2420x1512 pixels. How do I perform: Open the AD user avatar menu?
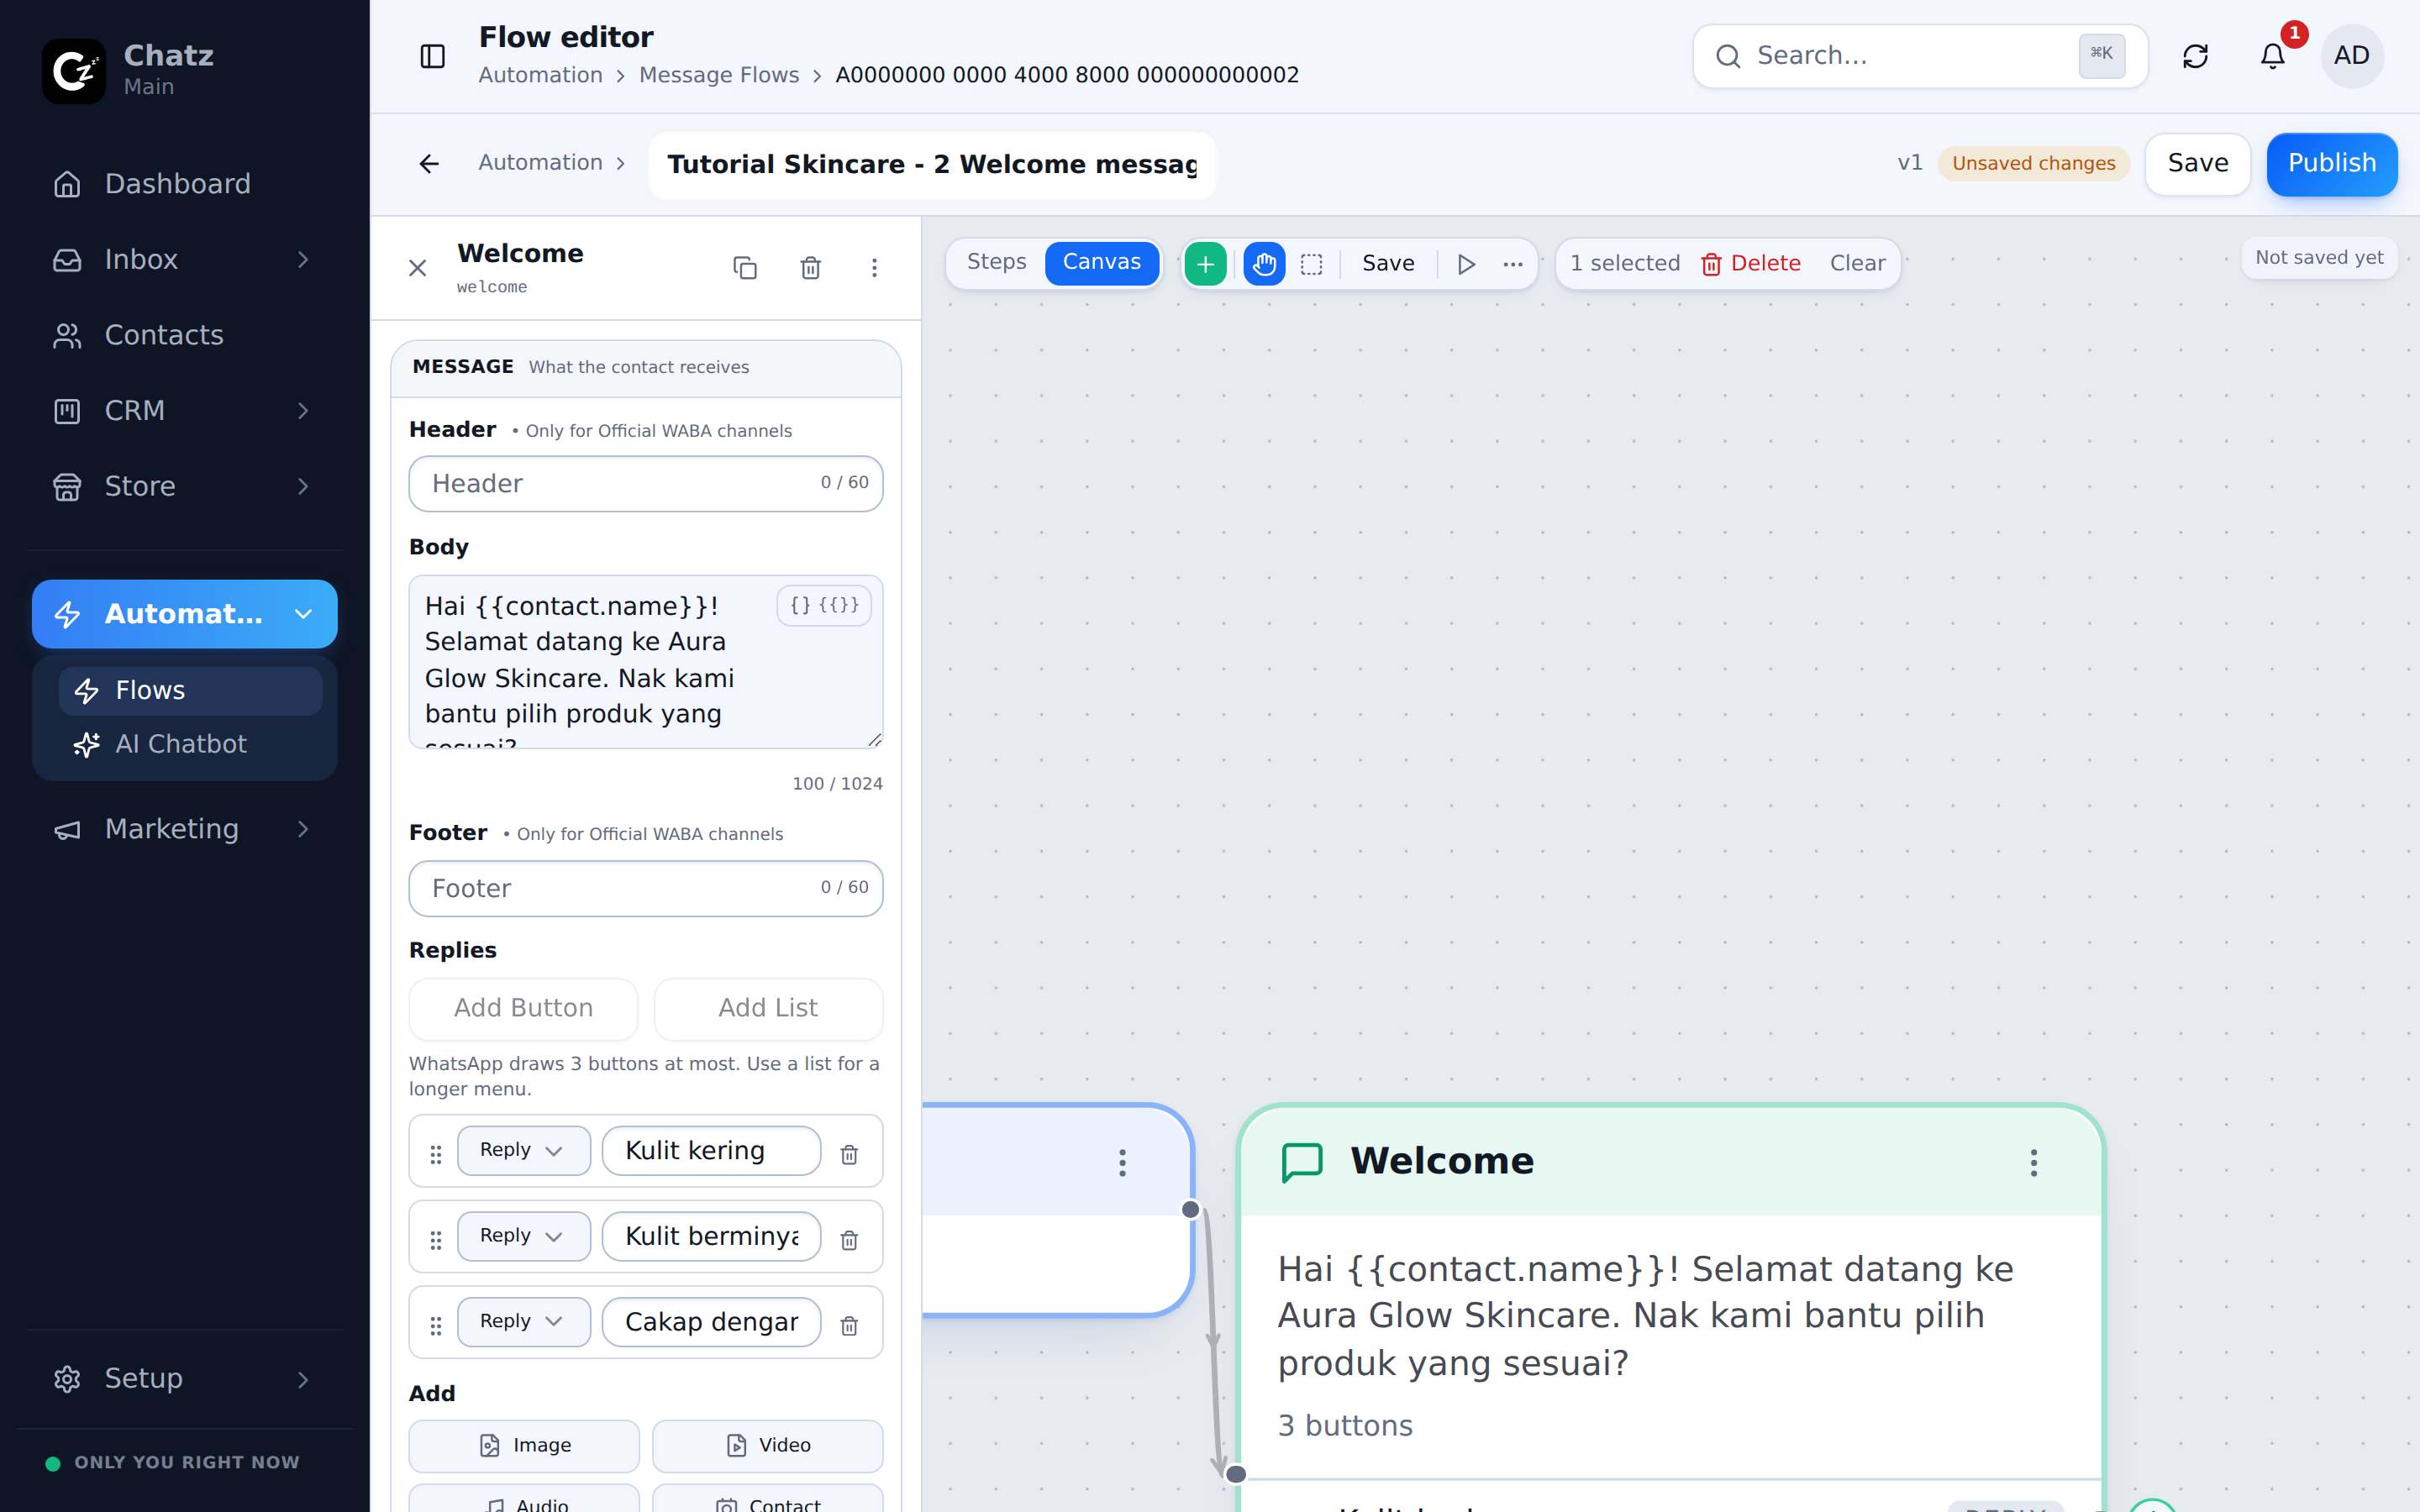click(2351, 56)
